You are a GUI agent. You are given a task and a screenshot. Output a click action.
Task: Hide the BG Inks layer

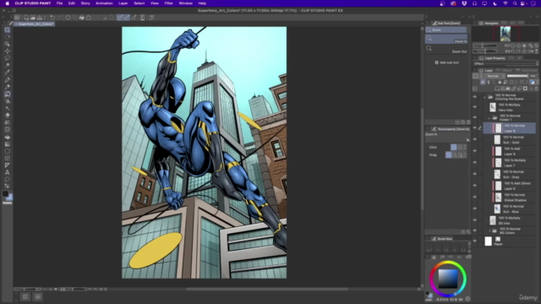click(475, 220)
